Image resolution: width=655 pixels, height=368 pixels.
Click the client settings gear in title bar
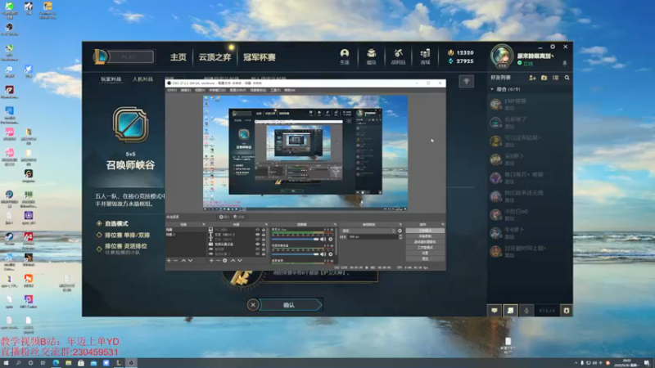(553, 47)
